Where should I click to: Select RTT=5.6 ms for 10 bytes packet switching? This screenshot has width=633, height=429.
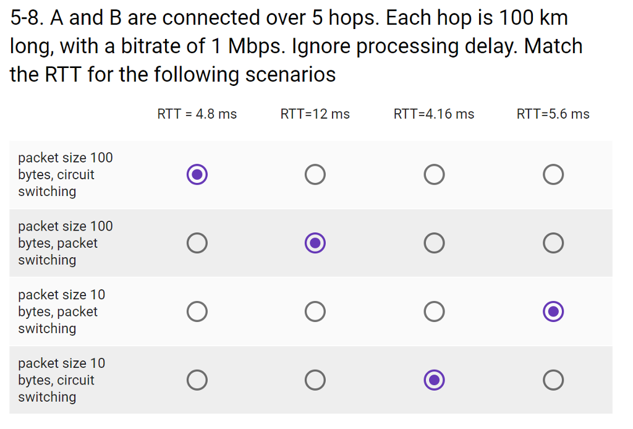click(553, 312)
